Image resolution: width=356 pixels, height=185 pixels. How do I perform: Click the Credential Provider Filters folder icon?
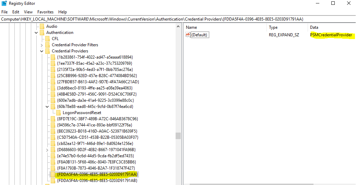(47, 45)
